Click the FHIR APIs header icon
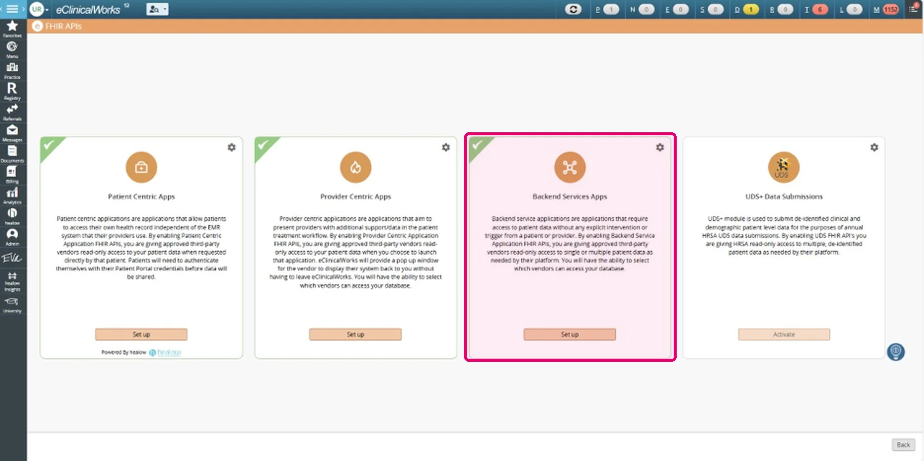This screenshot has width=924, height=461. [x=37, y=26]
